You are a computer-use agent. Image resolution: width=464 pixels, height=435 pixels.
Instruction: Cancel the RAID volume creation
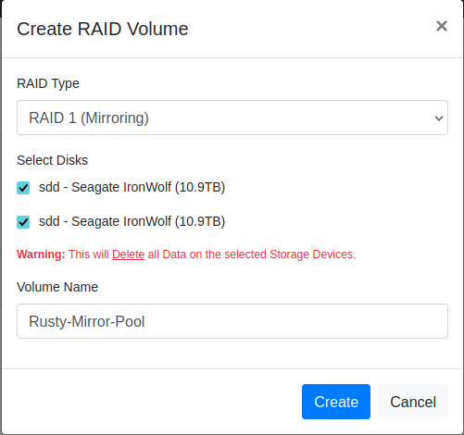tap(413, 402)
